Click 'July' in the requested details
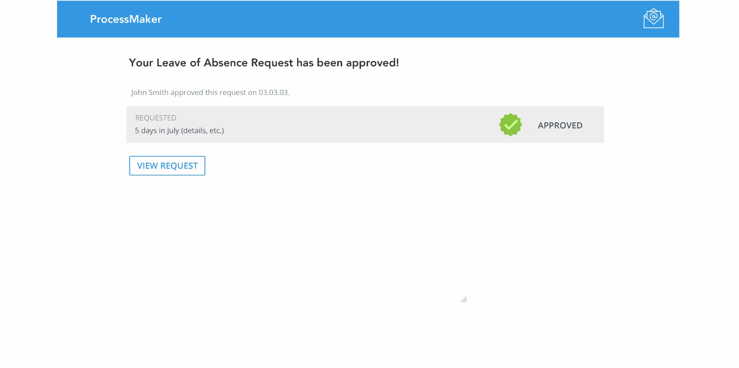739x368 pixels. click(x=173, y=131)
